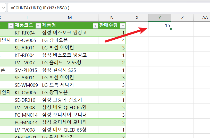Screen dimensions: 210x138
Task: Select cell LV-TV007
Action: tap(28, 63)
